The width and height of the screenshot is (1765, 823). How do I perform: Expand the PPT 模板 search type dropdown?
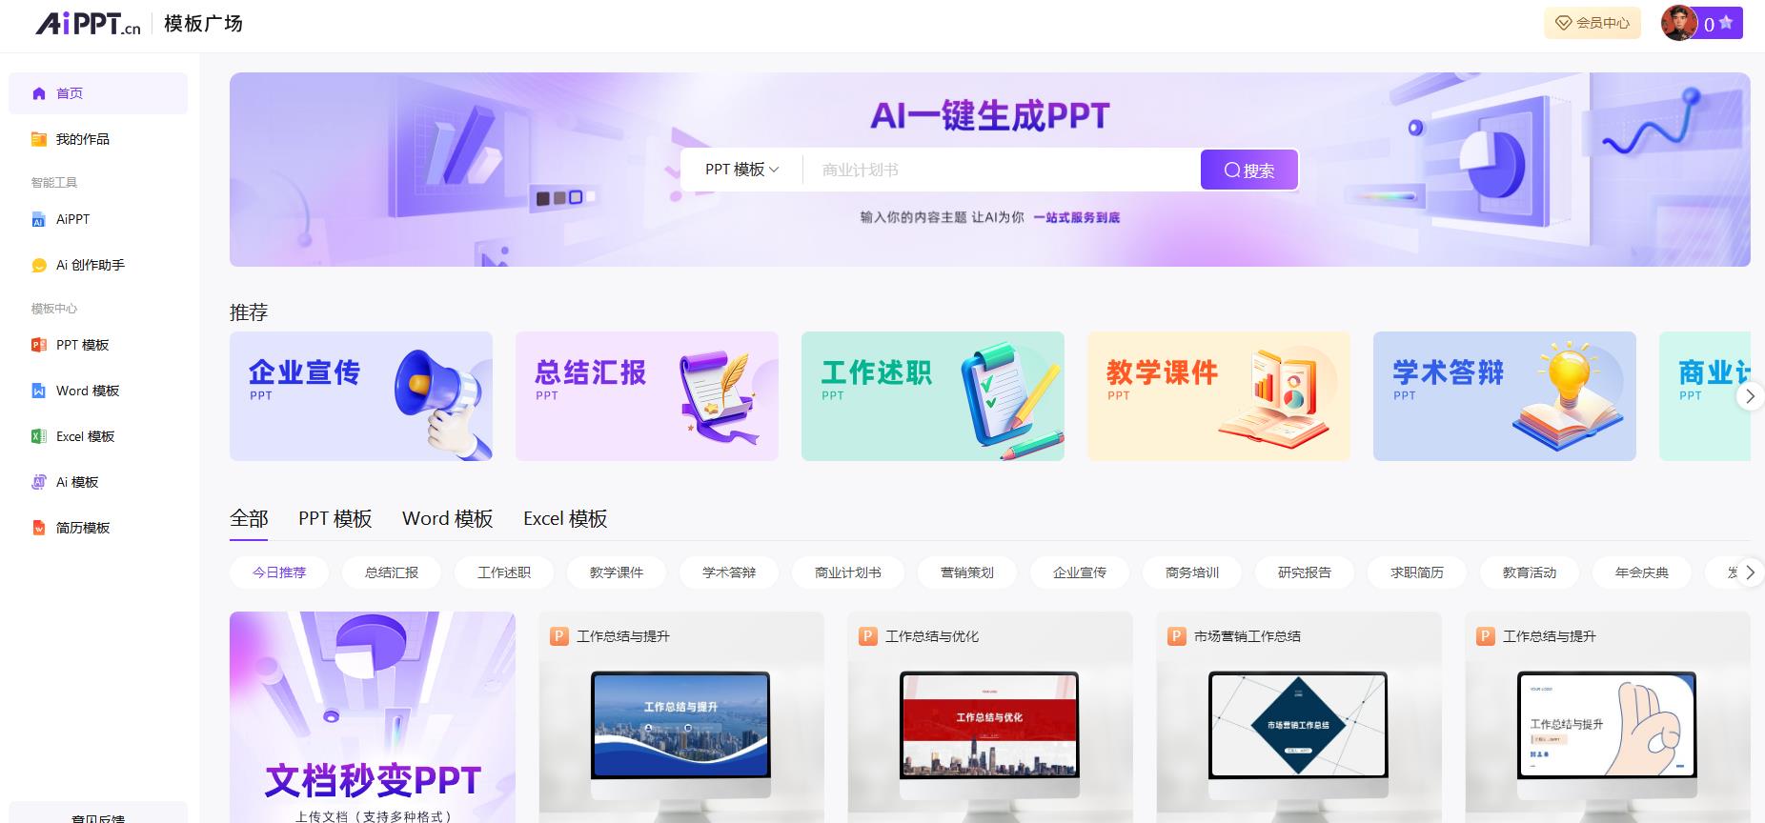741,170
